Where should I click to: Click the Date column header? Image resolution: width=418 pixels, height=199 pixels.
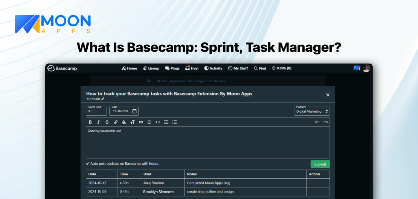pyautogui.click(x=102, y=174)
